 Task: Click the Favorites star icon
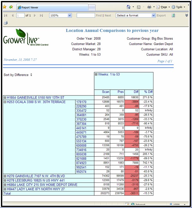point(5,7)
